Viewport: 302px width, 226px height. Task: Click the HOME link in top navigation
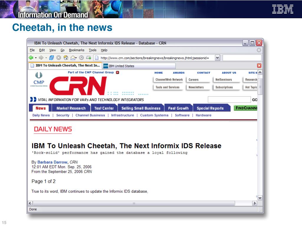coord(158,73)
